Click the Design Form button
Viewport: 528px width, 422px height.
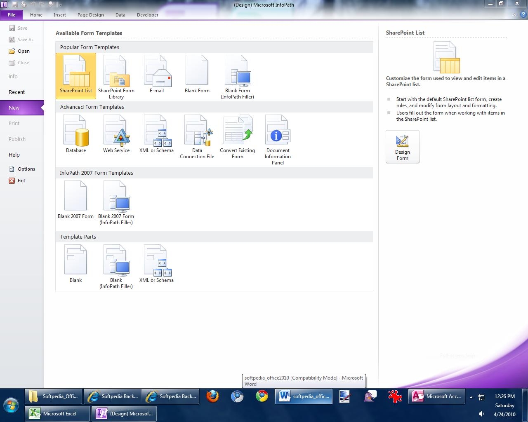coord(402,147)
